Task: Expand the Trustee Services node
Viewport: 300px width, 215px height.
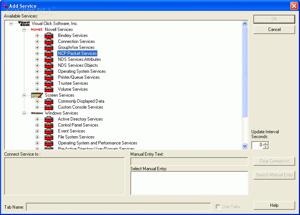Action: (37, 84)
